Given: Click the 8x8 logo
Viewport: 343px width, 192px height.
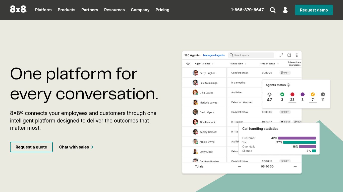Looking at the screenshot, I should click(18, 9).
